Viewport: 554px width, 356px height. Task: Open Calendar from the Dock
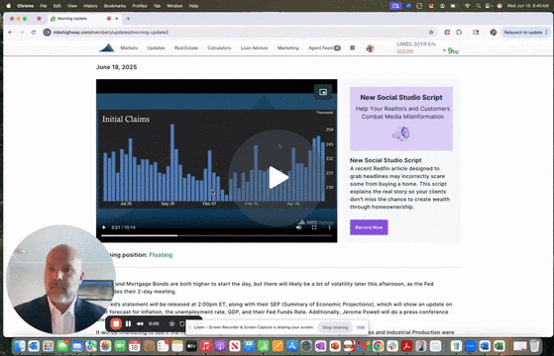[x=134, y=346]
